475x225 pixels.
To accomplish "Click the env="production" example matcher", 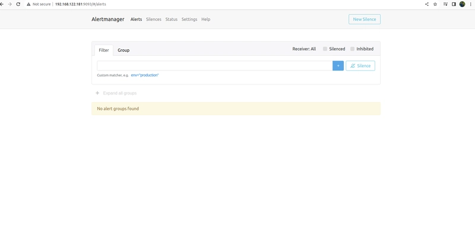I will 145,75.
